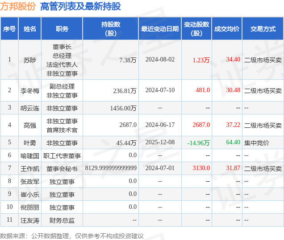Click the name 王作凯
The image size is (284, 240).
(30, 169)
